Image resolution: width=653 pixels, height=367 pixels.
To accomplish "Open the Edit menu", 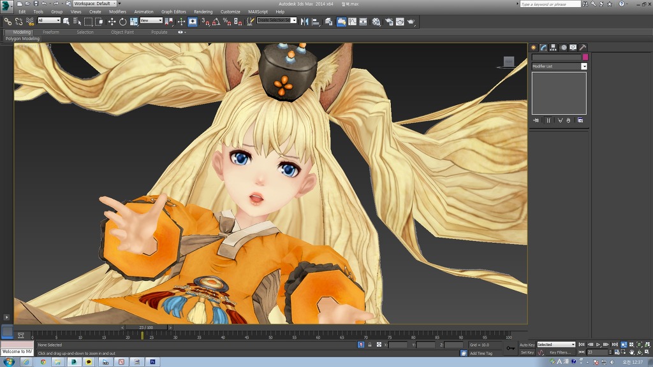I will (x=22, y=11).
